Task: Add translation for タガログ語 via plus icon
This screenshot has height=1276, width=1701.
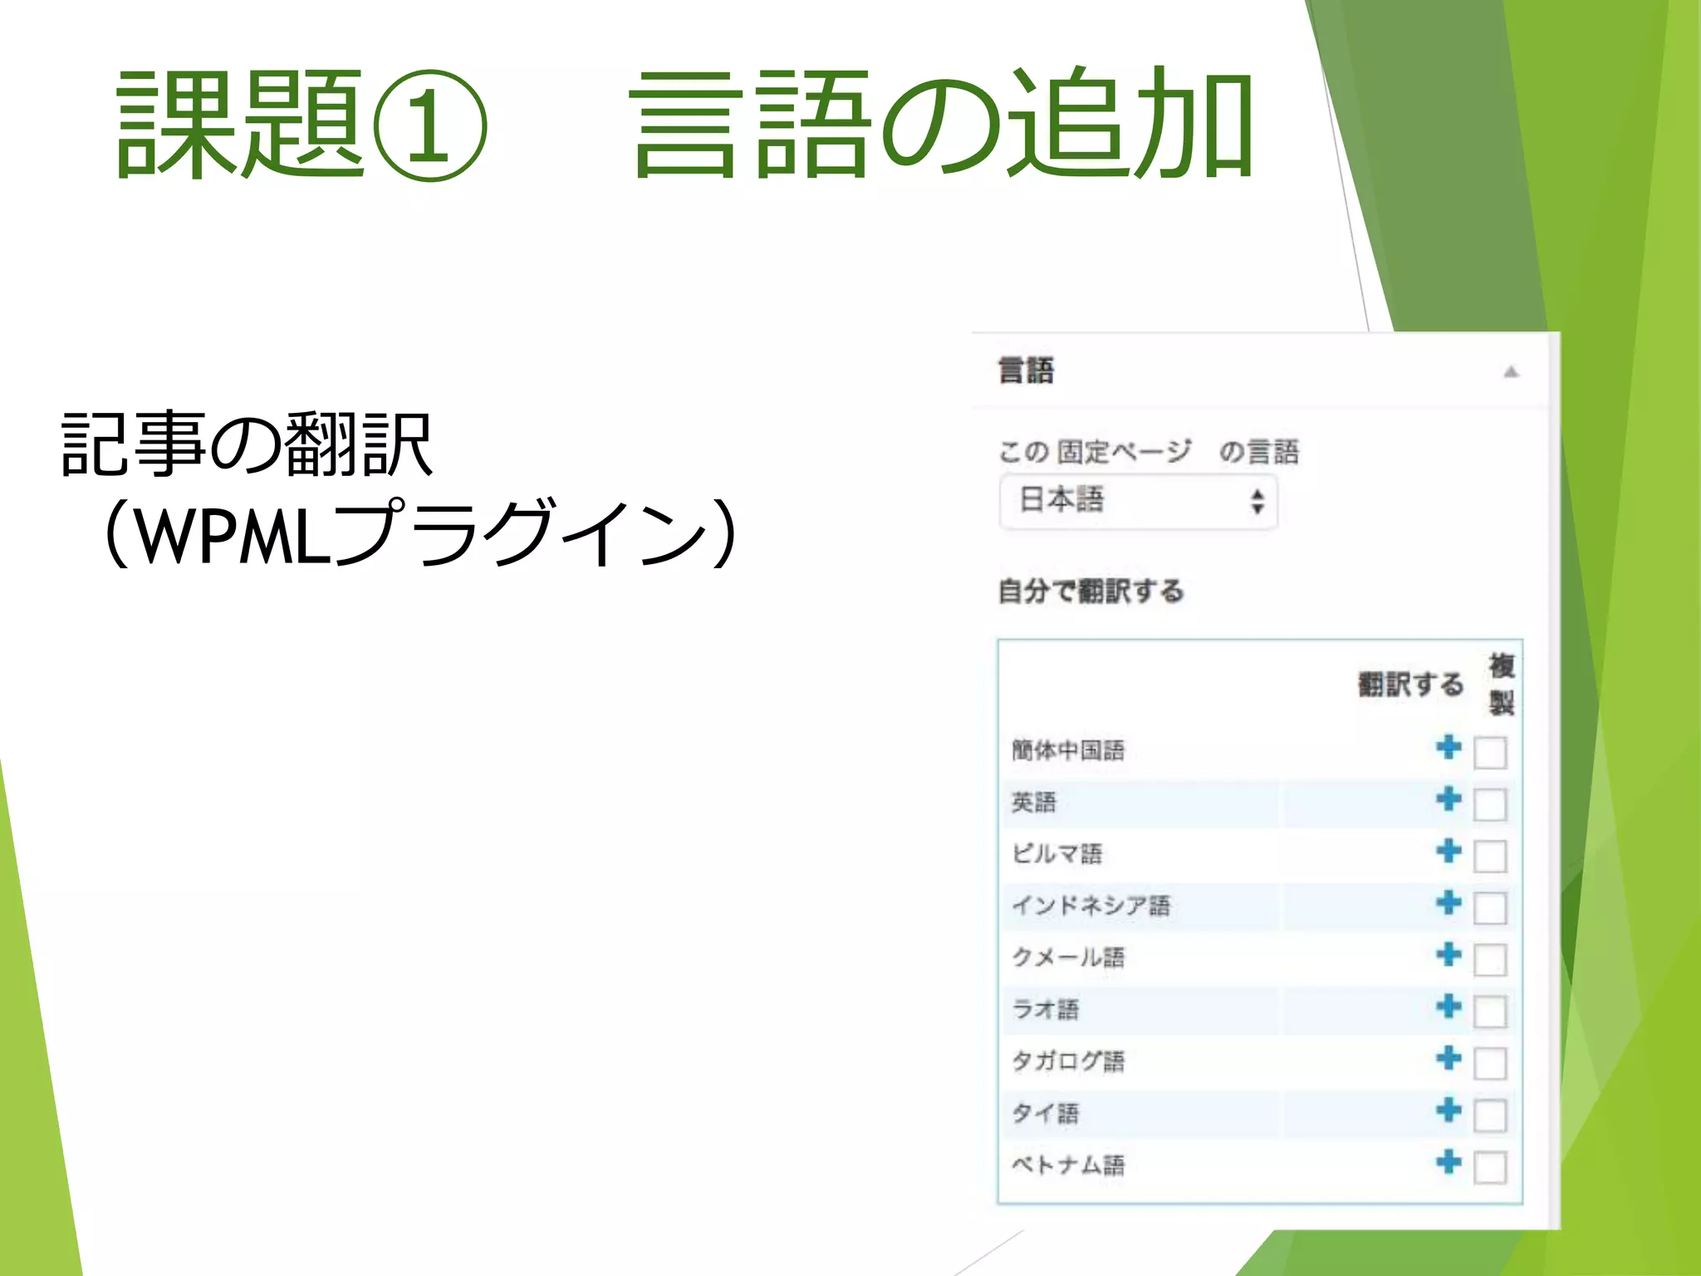Action: click(x=1449, y=1058)
